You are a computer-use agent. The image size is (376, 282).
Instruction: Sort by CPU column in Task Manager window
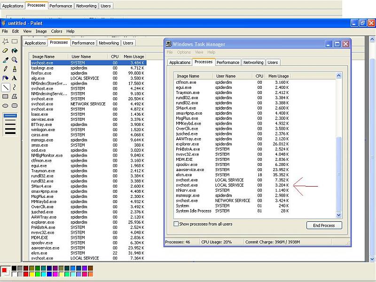tap(259, 76)
